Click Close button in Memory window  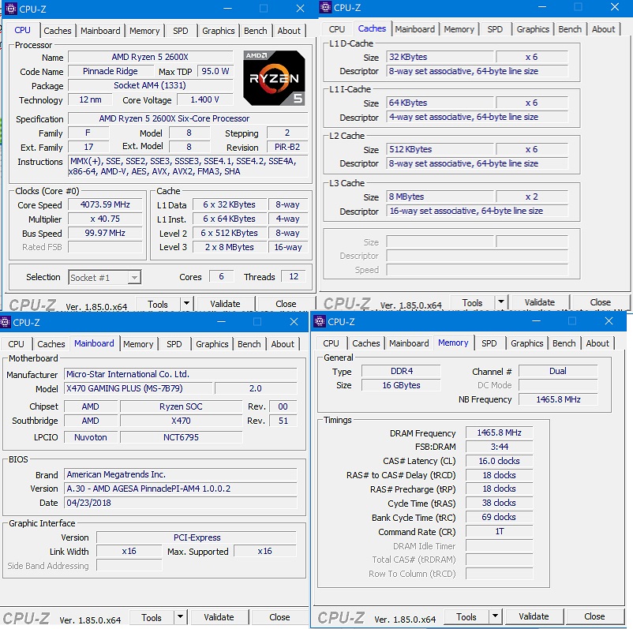pyautogui.click(x=594, y=616)
